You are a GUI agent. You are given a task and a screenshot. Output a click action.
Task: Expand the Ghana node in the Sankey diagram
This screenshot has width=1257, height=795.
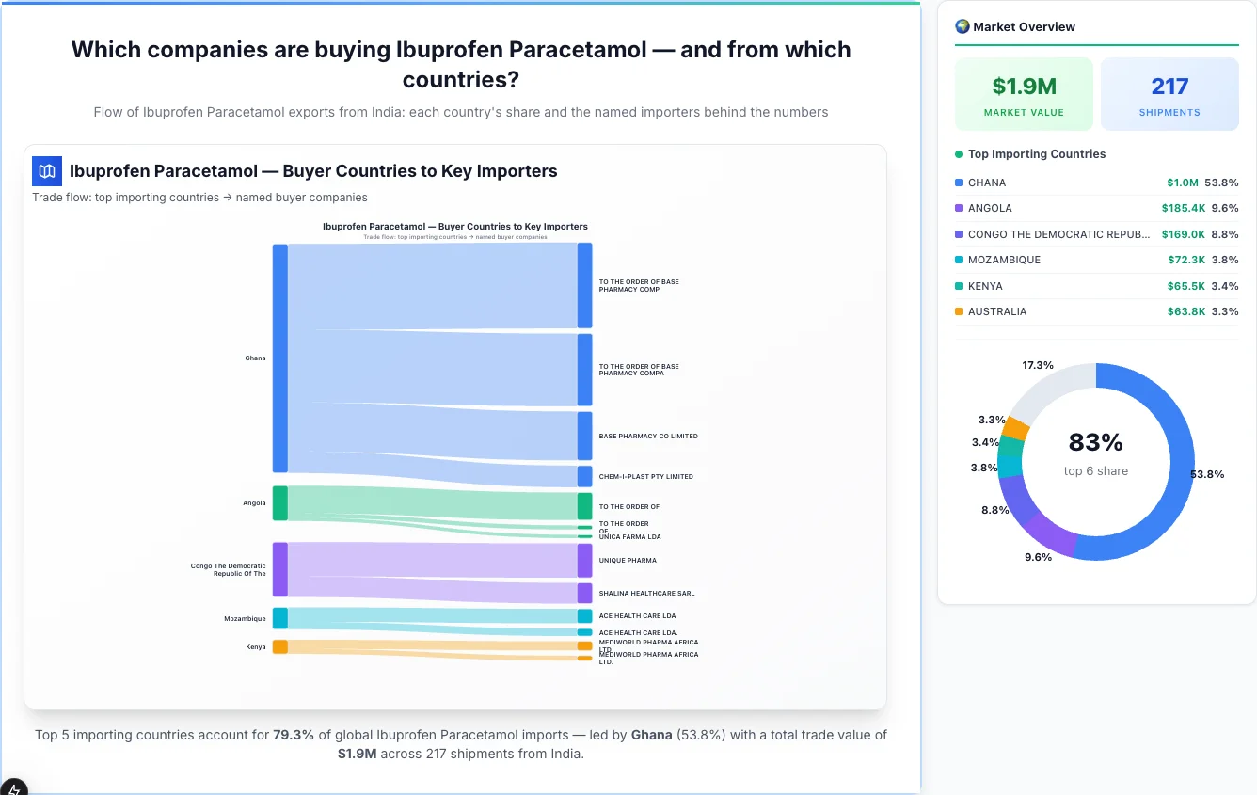(x=278, y=358)
